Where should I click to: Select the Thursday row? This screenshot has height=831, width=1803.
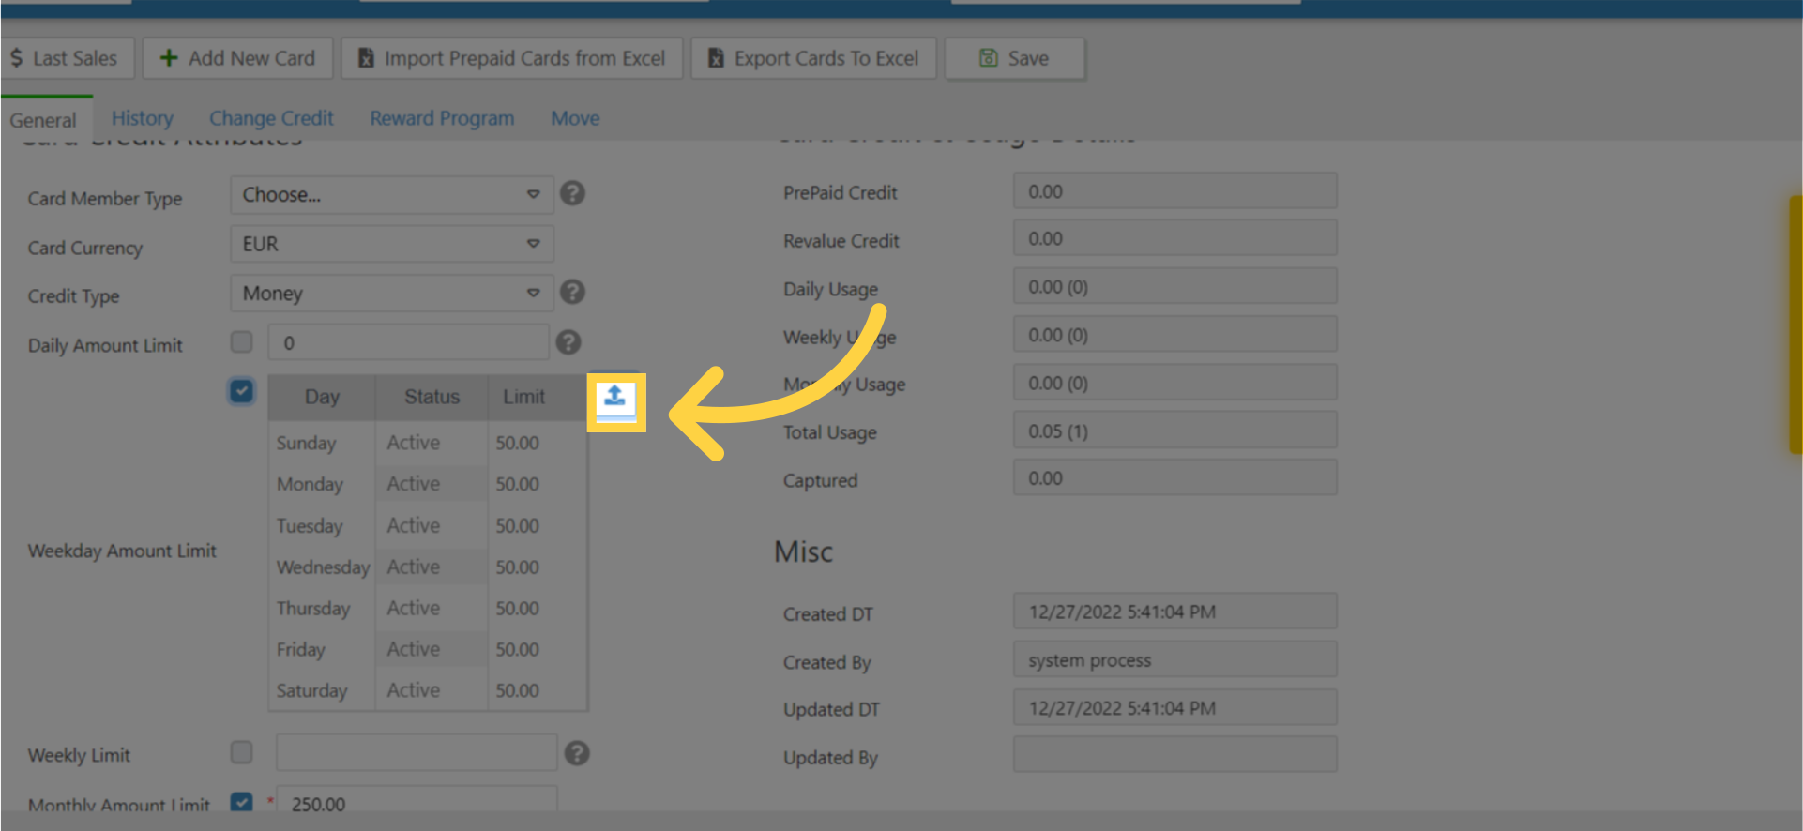[429, 608]
